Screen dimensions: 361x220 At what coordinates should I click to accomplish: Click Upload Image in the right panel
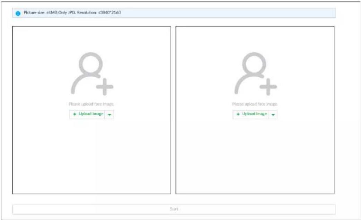pyautogui.click(x=250, y=114)
